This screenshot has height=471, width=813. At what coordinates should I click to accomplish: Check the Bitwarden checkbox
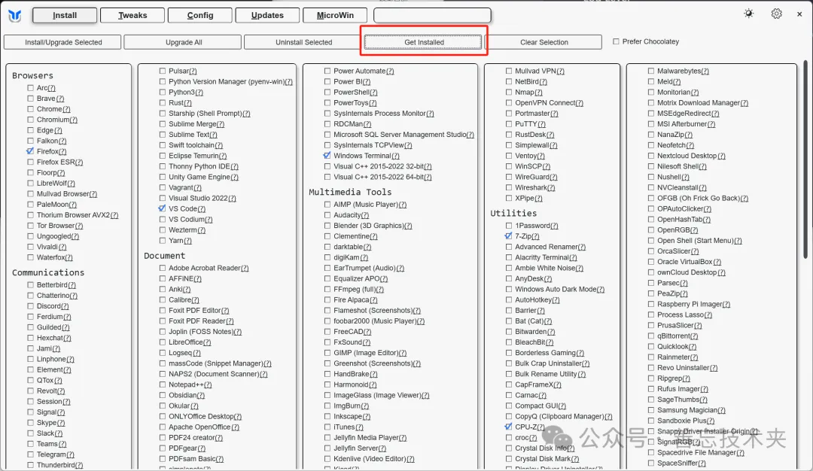pos(509,332)
